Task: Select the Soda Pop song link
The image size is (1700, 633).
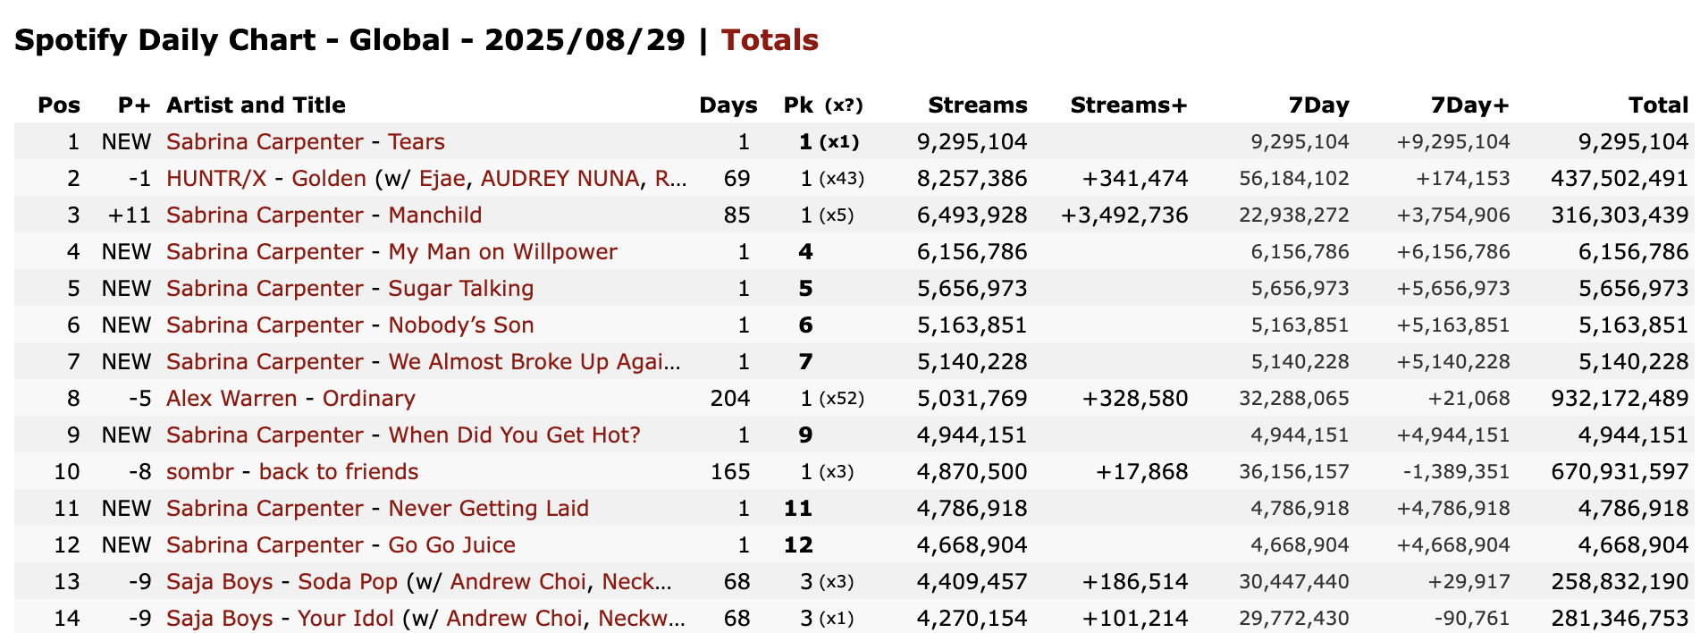Action: click(348, 582)
